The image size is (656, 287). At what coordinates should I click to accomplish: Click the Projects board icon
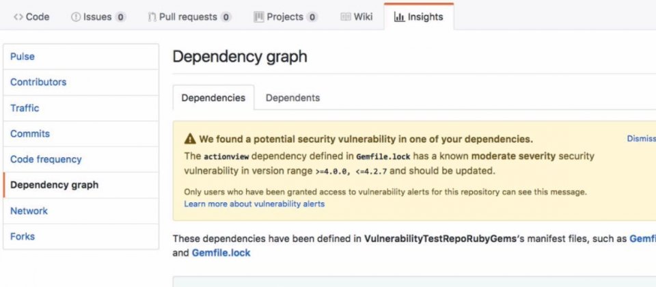pos(259,16)
